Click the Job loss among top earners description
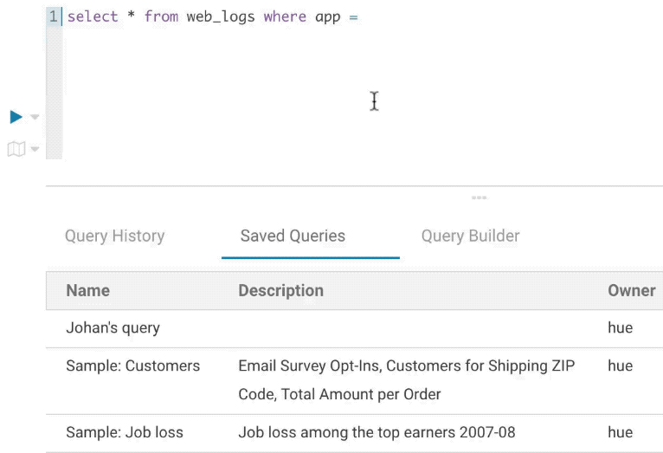This screenshot has width=663, height=453. tap(377, 432)
